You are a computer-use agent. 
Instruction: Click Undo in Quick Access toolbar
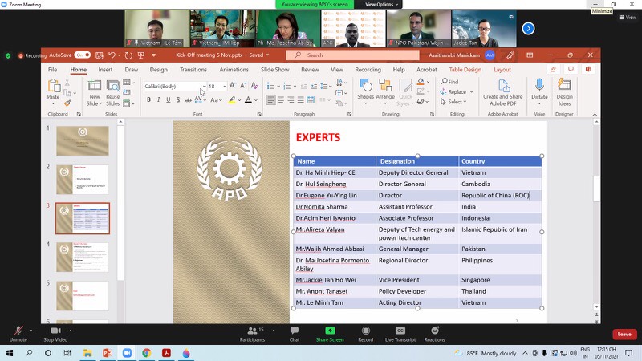coord(112,55)
